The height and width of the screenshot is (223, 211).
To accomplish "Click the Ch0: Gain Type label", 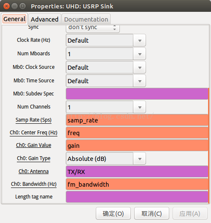I will [x=33, y=158].
